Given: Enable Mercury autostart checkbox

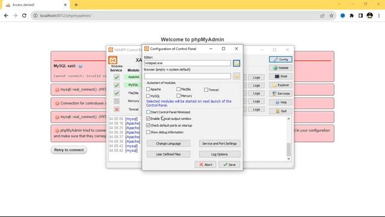Looking at the screenshot, I should (x=179, y=96).
